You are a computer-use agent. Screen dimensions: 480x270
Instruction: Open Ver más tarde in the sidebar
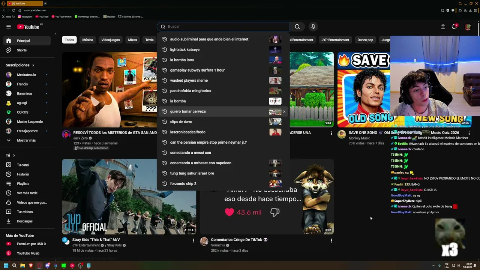click(x=26, y=193)
